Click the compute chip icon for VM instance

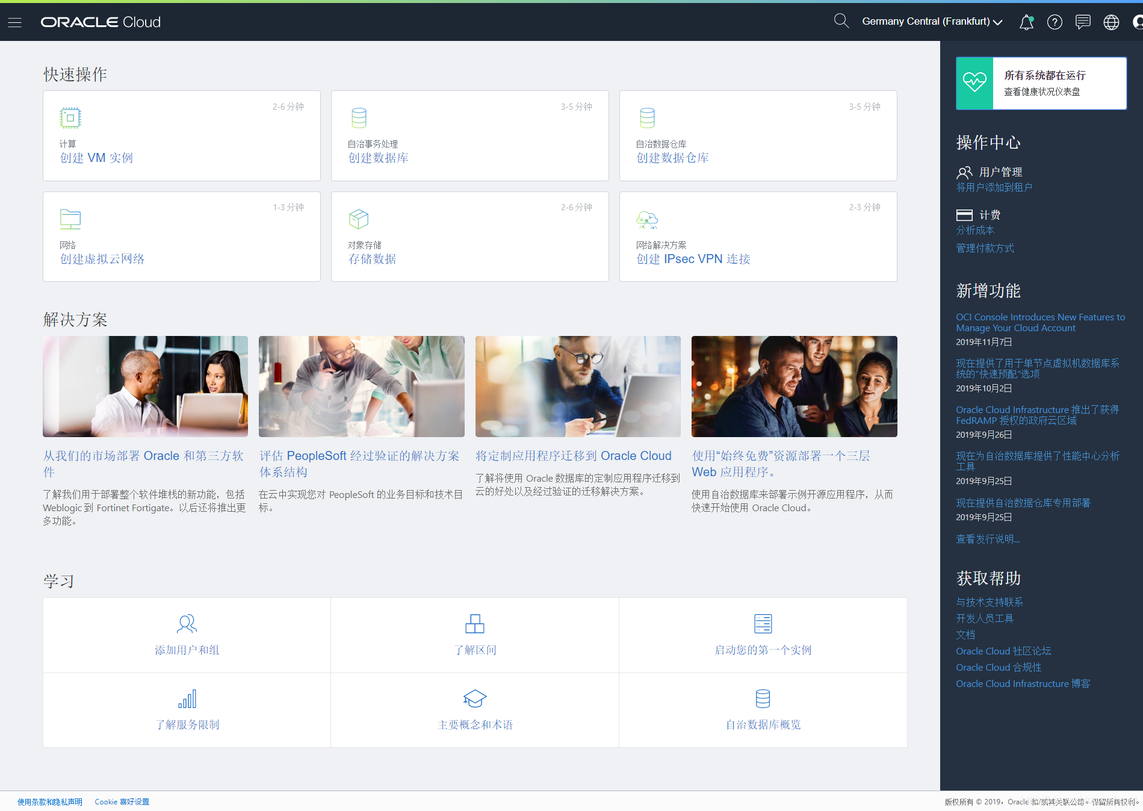pyautogui.click(x=70, y=118)
